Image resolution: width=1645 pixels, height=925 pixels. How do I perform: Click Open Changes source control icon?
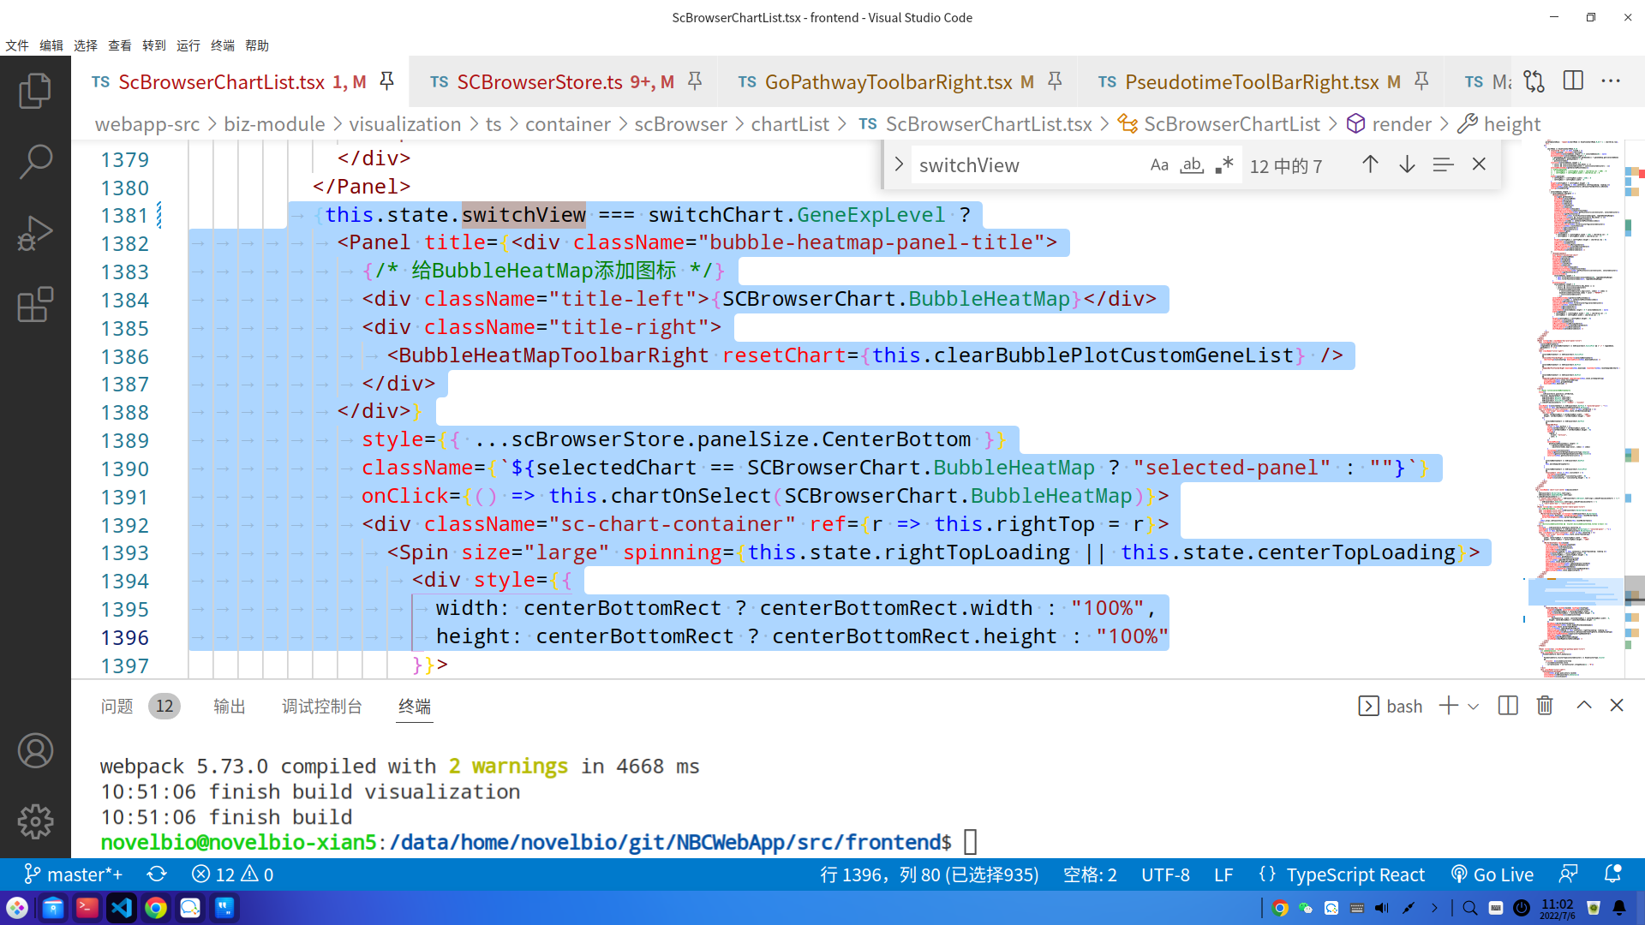(x=1534, y=81)
